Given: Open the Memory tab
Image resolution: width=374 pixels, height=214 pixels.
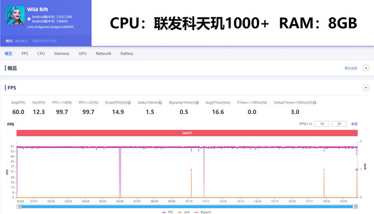Looking at the screenshot, I should tap(61, 54).
